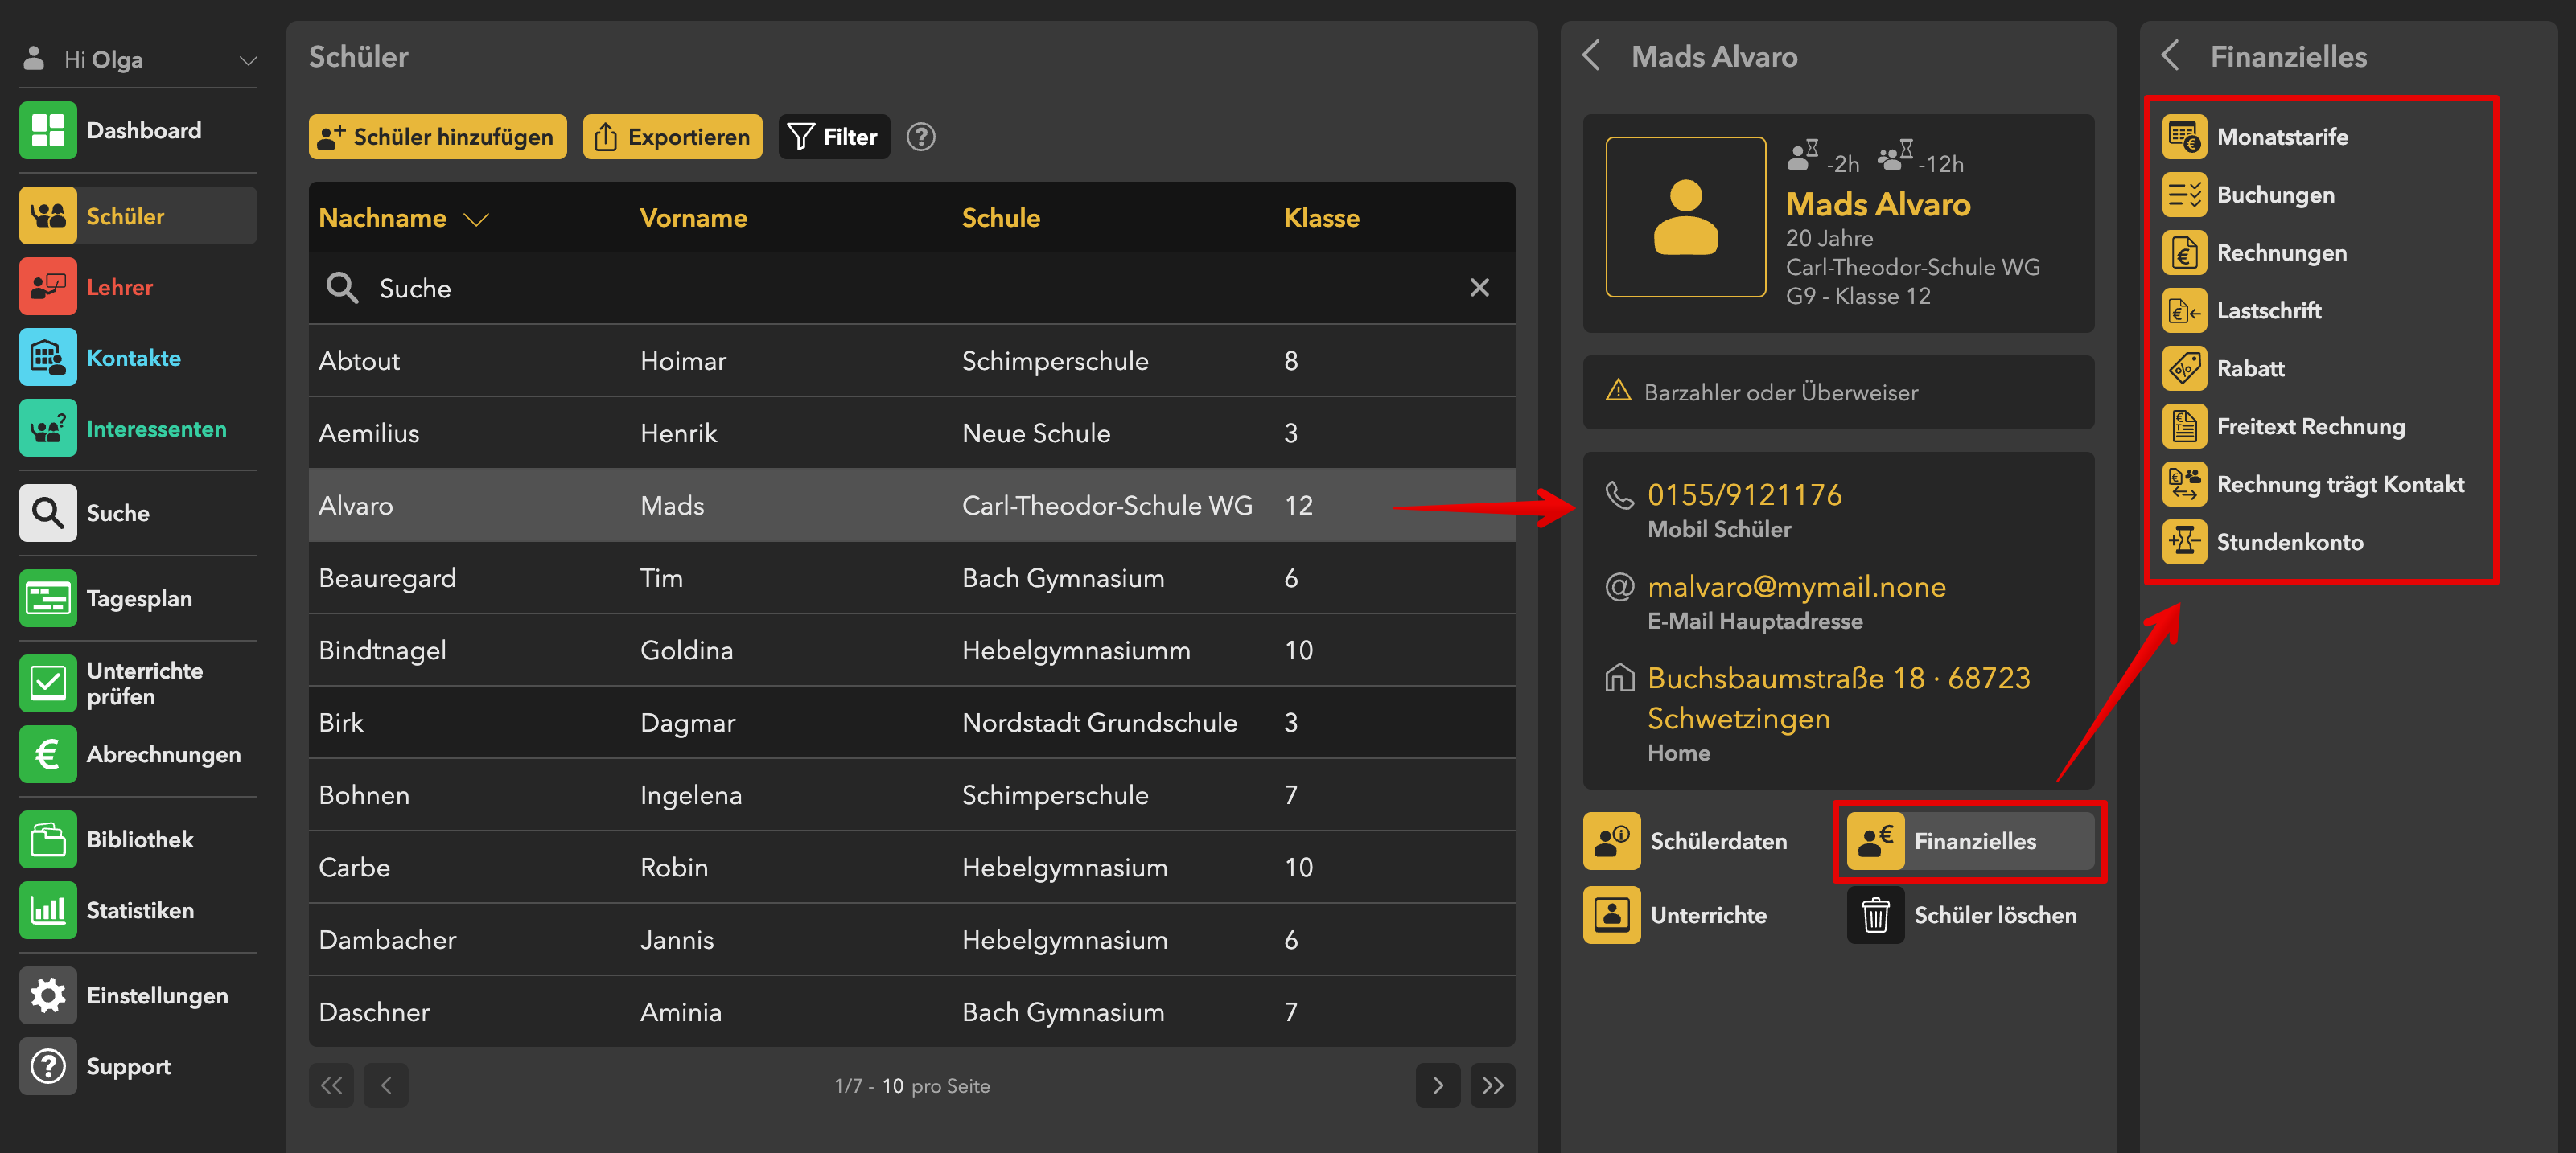This screenshot has height=1153, width=2576.
Task: Open the Einstellungen gear icon
Action: pos(47,995)
